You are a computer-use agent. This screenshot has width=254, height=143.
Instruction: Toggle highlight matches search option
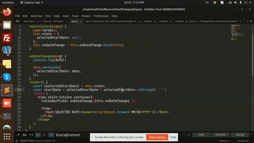51,135
